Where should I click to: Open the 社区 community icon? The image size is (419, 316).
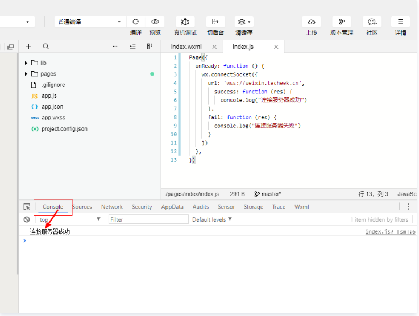tap(372, 22)
